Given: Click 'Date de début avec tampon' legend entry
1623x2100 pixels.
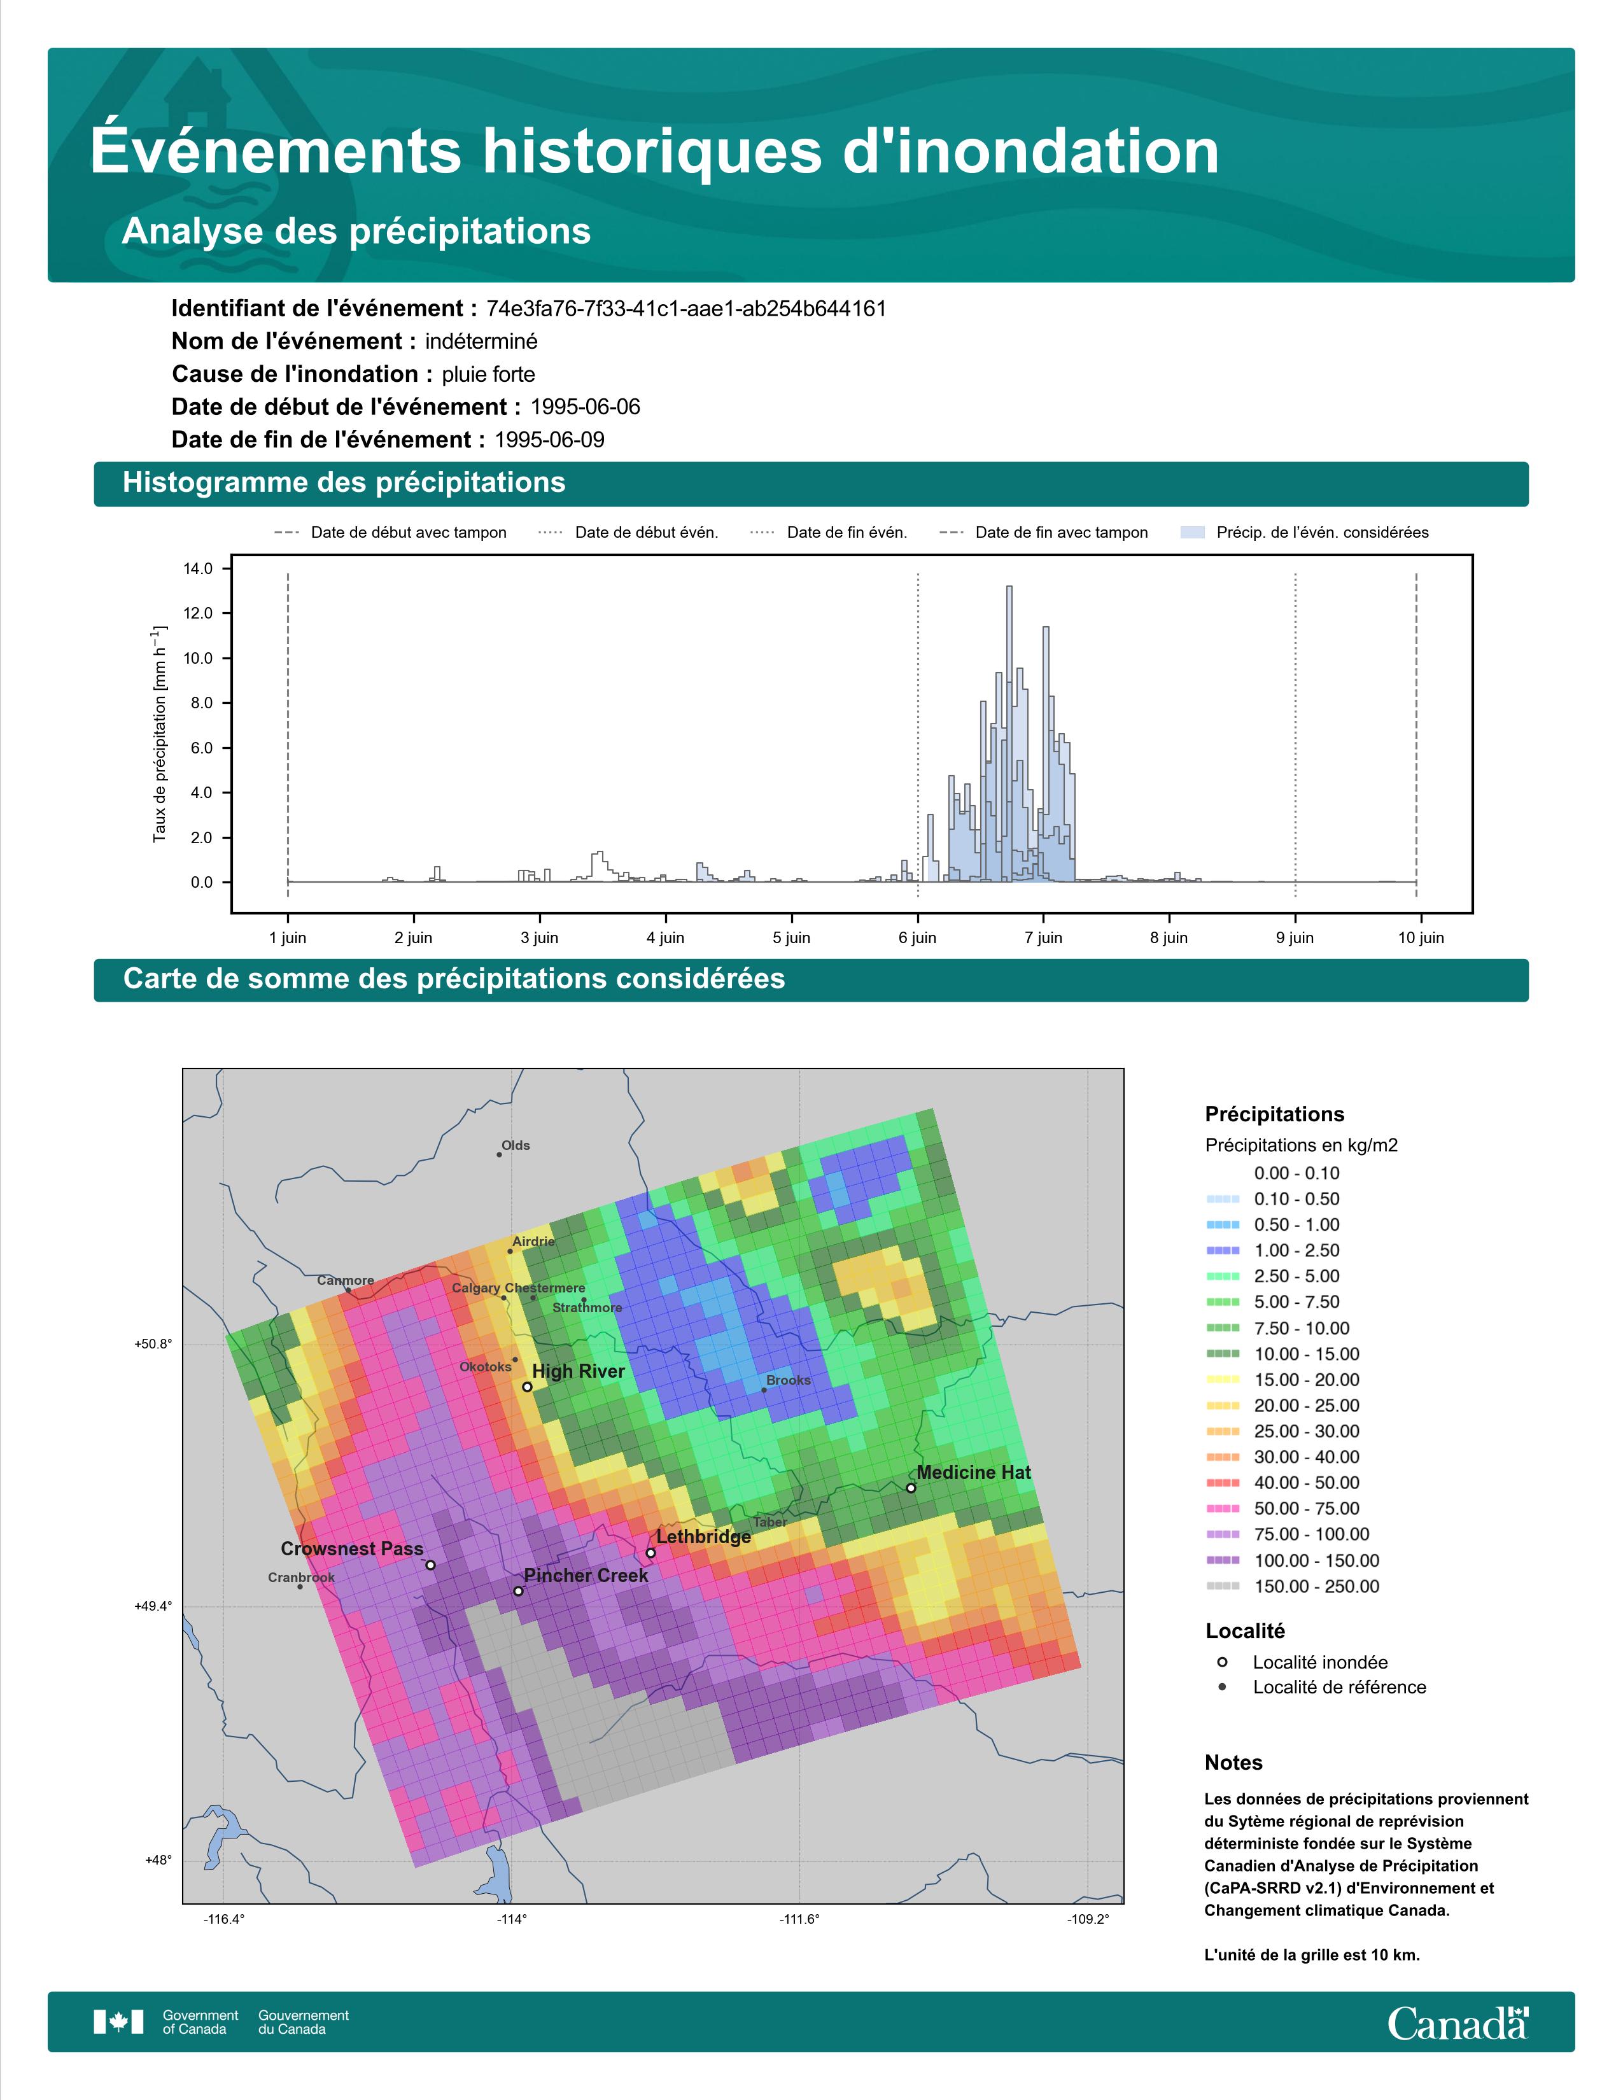Looking at the screenshot, I should [390, 533].
